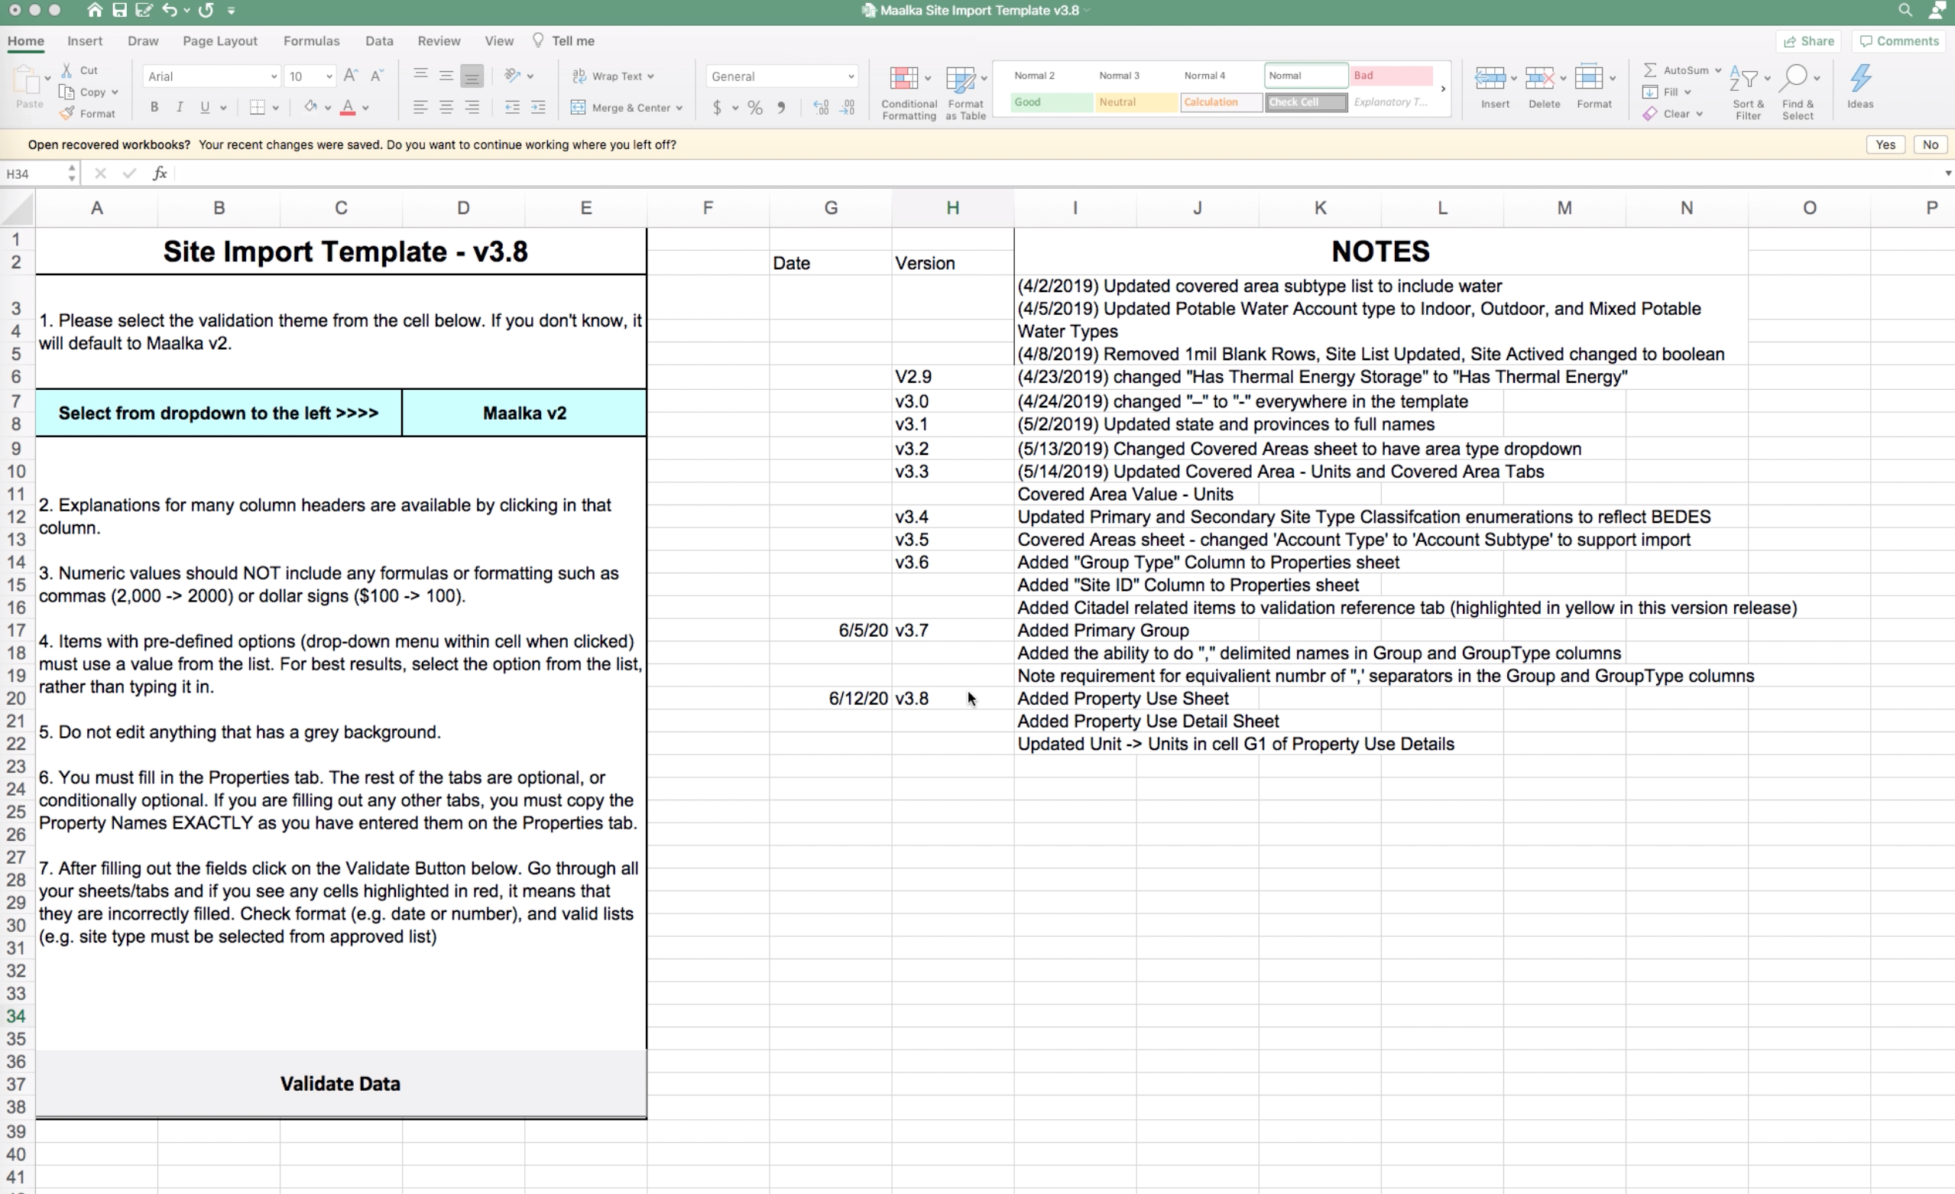
Task: Redo the last action
Action: pos(206,10)
